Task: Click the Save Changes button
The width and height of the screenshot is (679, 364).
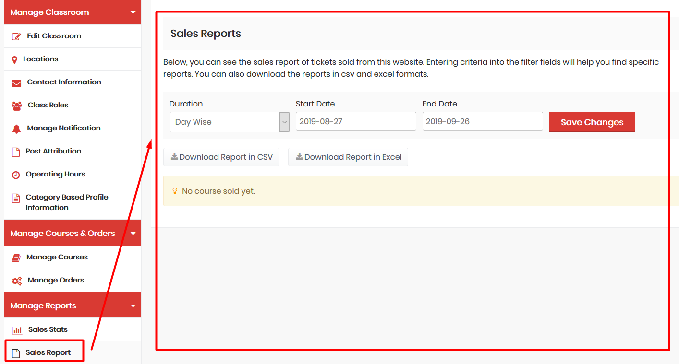Action: click(592, 122)
